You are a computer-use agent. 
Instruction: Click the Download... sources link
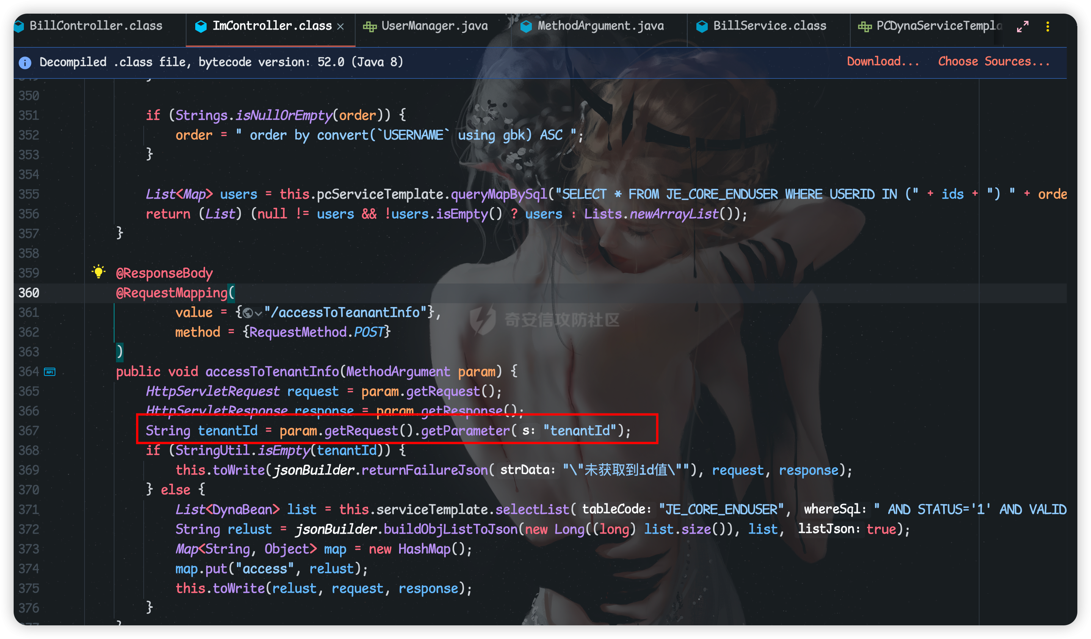click(883, 61)
